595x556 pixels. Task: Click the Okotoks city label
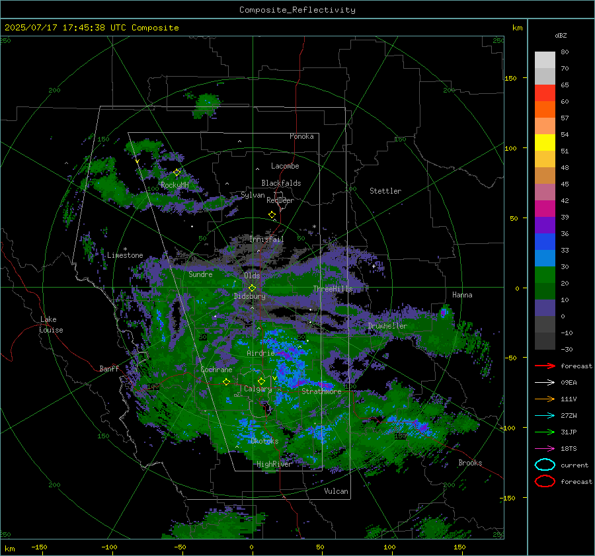(264, 441)
